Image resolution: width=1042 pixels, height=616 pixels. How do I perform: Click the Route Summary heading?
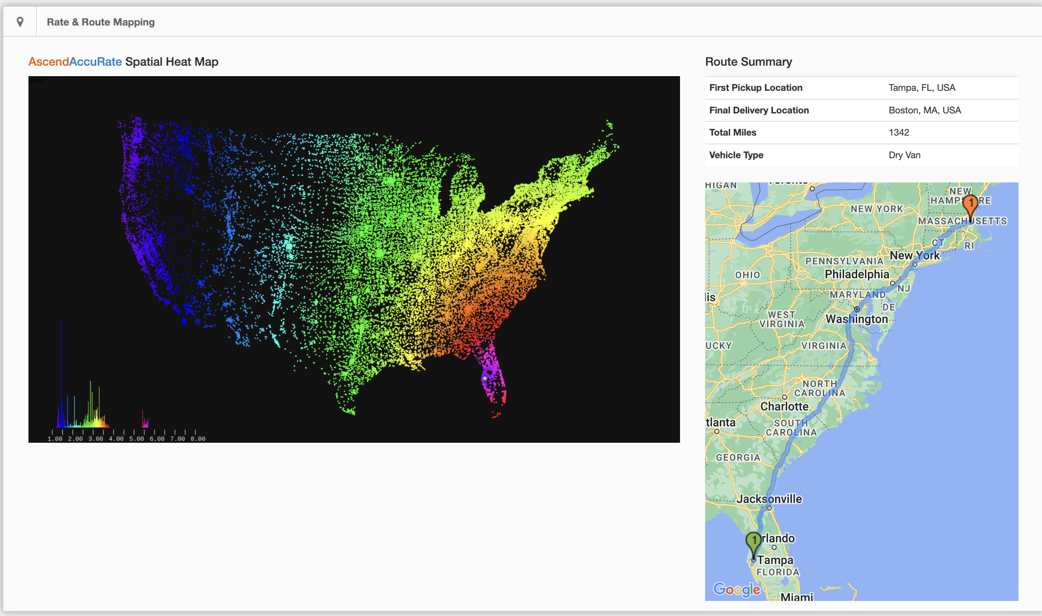[749, 62]
